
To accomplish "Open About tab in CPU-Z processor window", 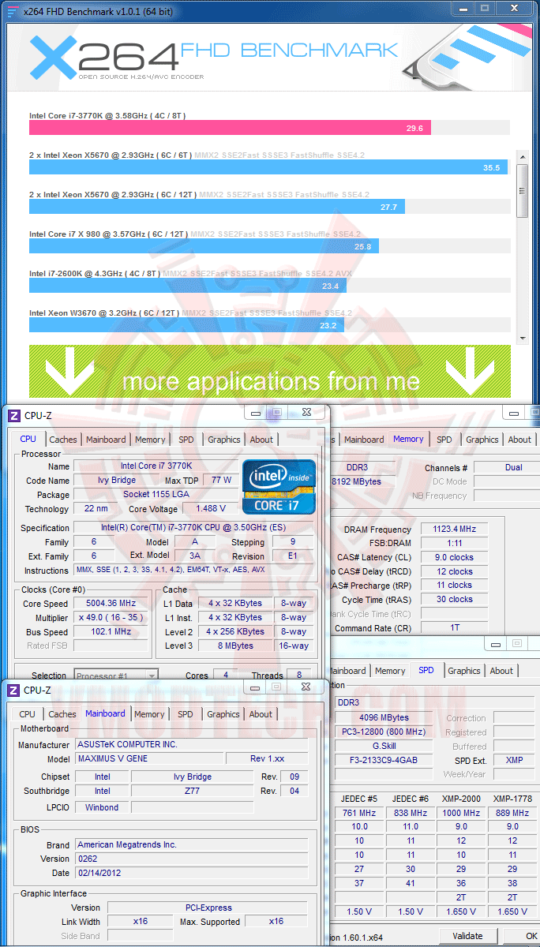I will click(x=261, y=440).
